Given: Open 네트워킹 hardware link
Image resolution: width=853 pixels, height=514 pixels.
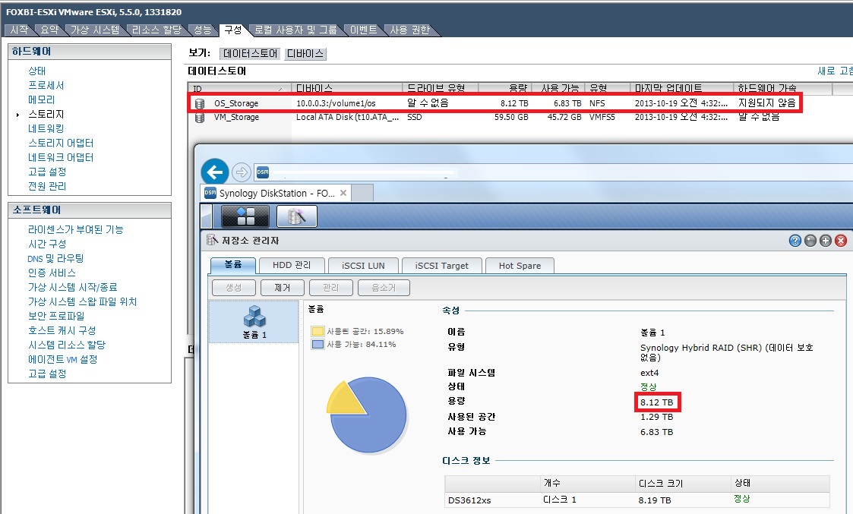Looking at the screenshot, I should (46, 128).
